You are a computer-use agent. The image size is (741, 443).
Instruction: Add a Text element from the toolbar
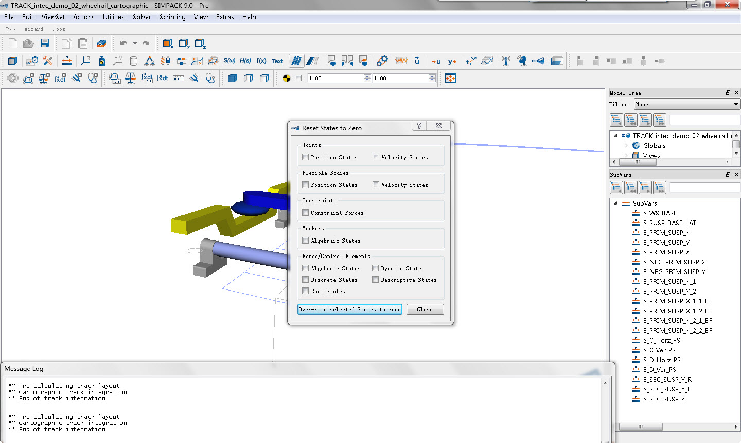[277, 61]
